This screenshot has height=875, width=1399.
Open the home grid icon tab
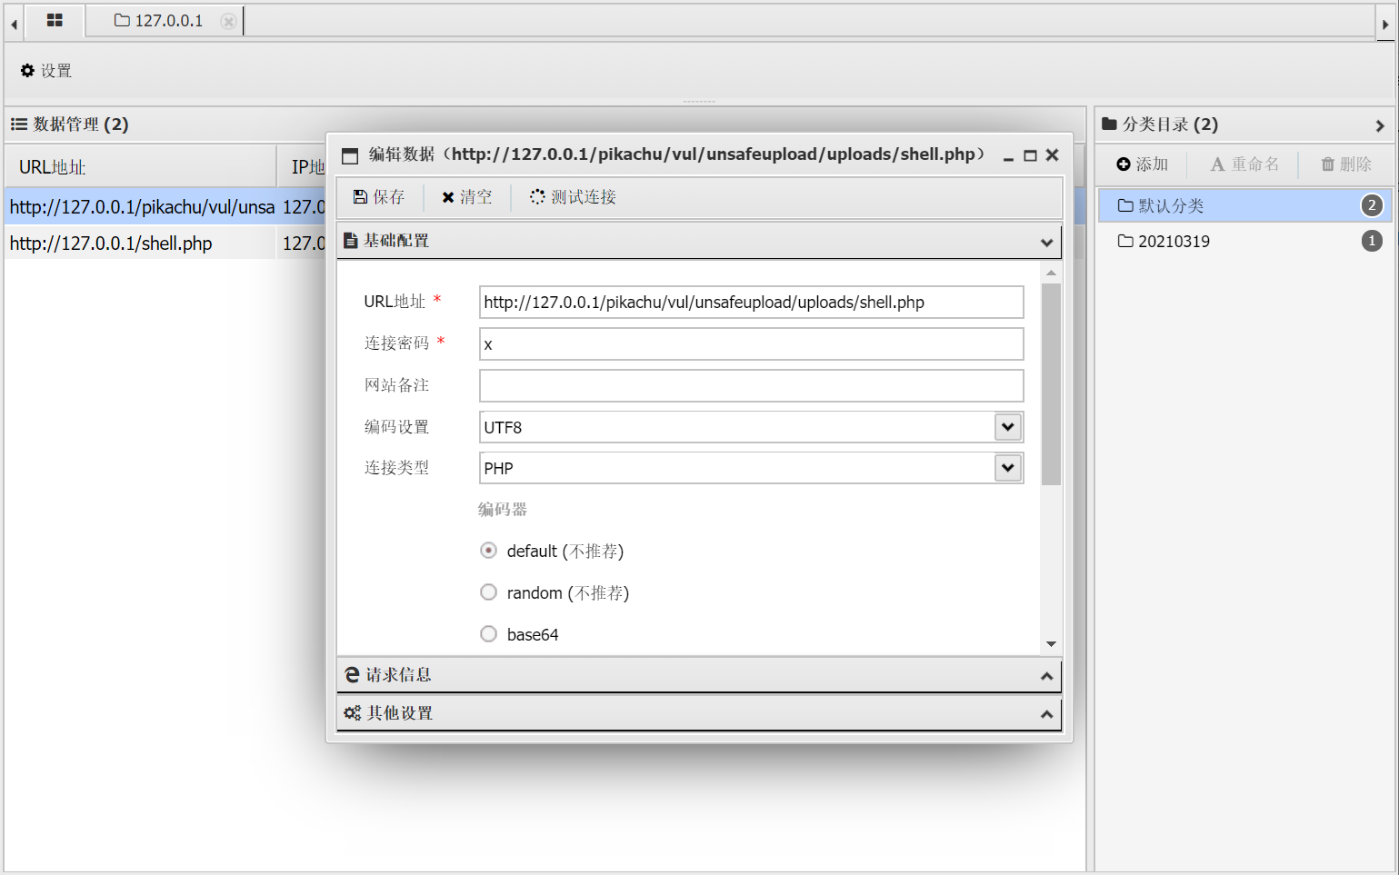[x=55, y=20]
